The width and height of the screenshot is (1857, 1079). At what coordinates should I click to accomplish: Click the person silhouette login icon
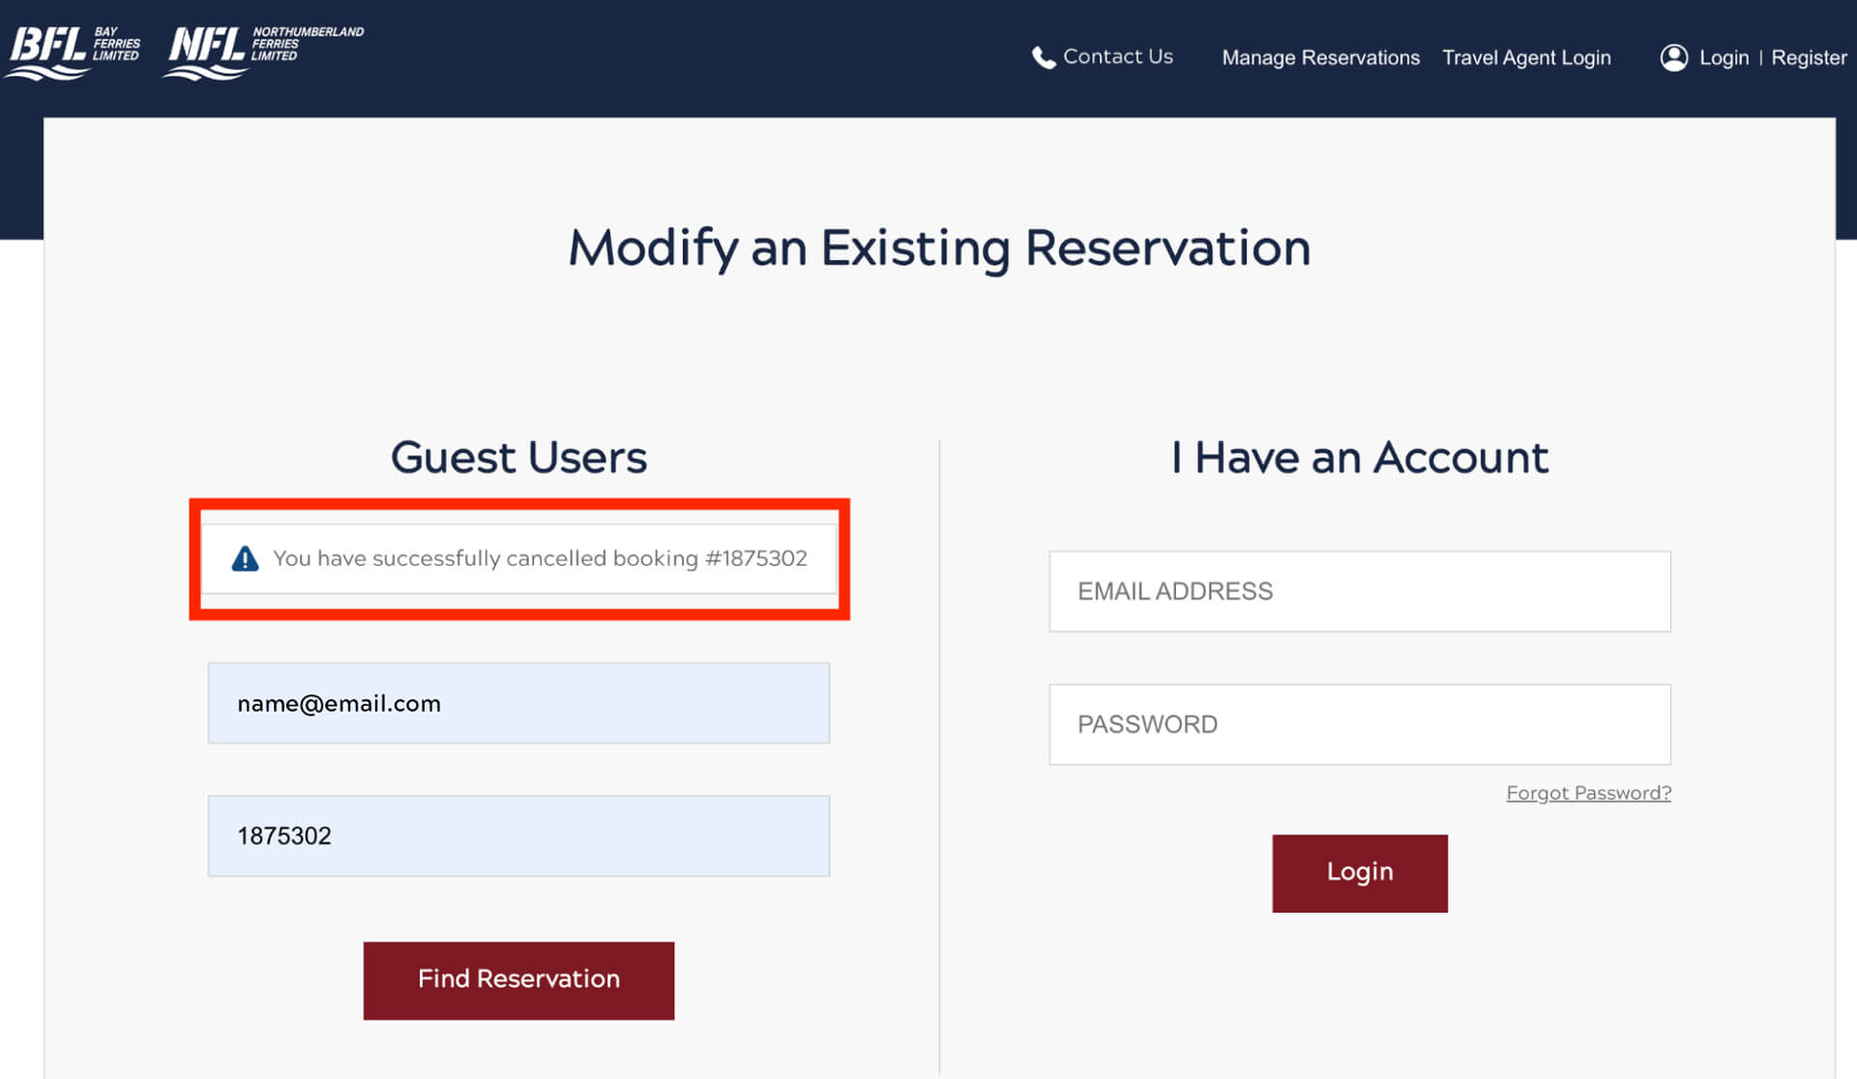tap(1672, 56)
